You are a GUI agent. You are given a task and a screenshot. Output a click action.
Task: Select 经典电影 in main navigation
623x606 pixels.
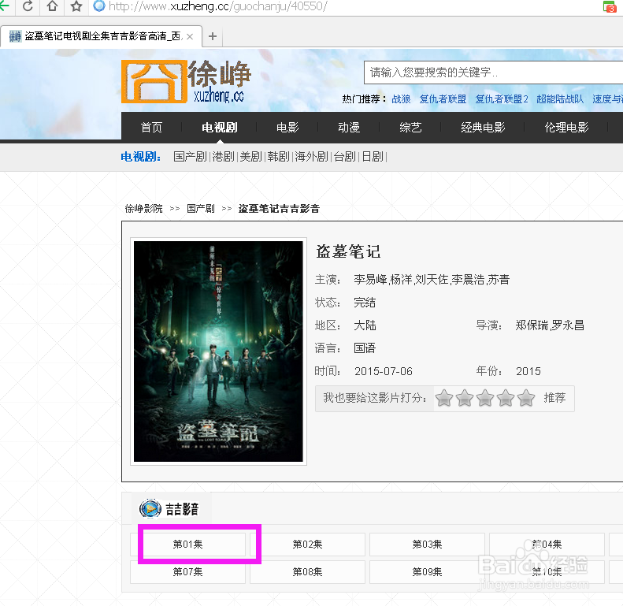pos(483,127)
